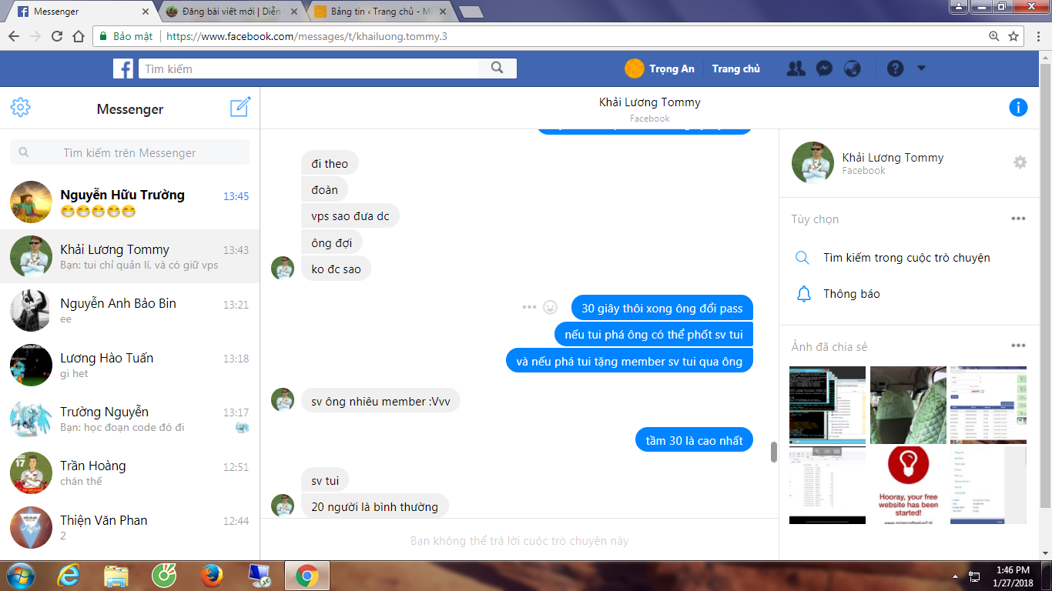The height and width of the screenshot is (591, 1052).
Task: Launch Internet Explorer from the taskbar
Action: (69, 576)
